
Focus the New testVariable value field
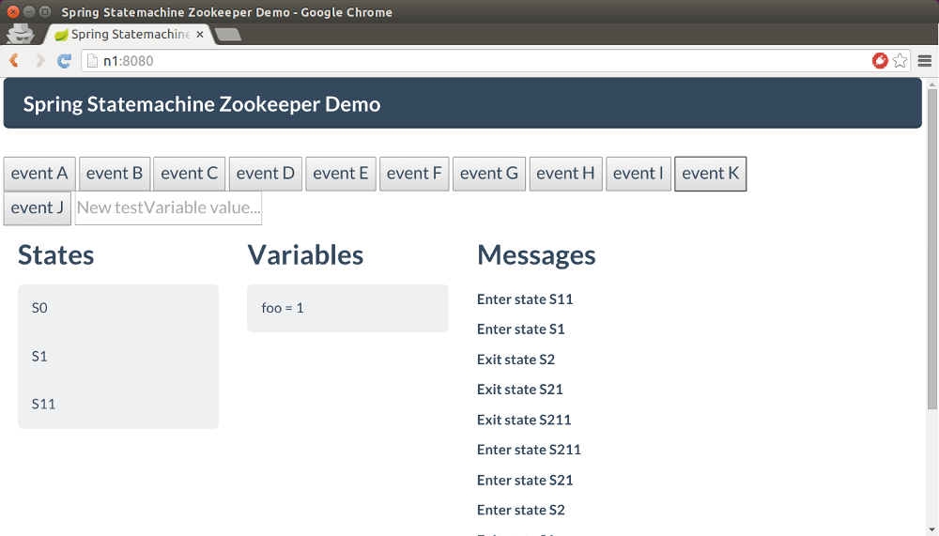[x=168, y=207]
